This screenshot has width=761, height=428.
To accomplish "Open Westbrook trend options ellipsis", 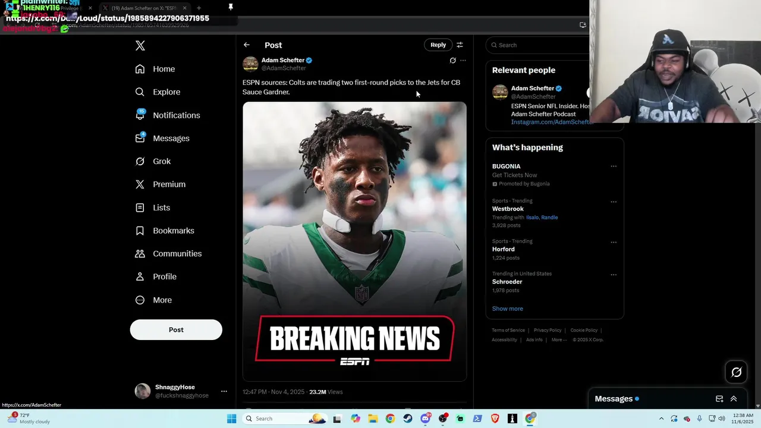I will tap(614, 202).
